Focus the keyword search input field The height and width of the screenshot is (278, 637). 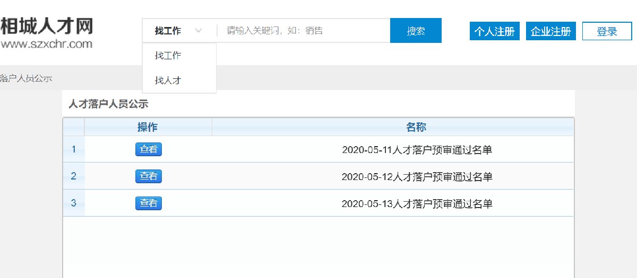(x=303, y=31)
